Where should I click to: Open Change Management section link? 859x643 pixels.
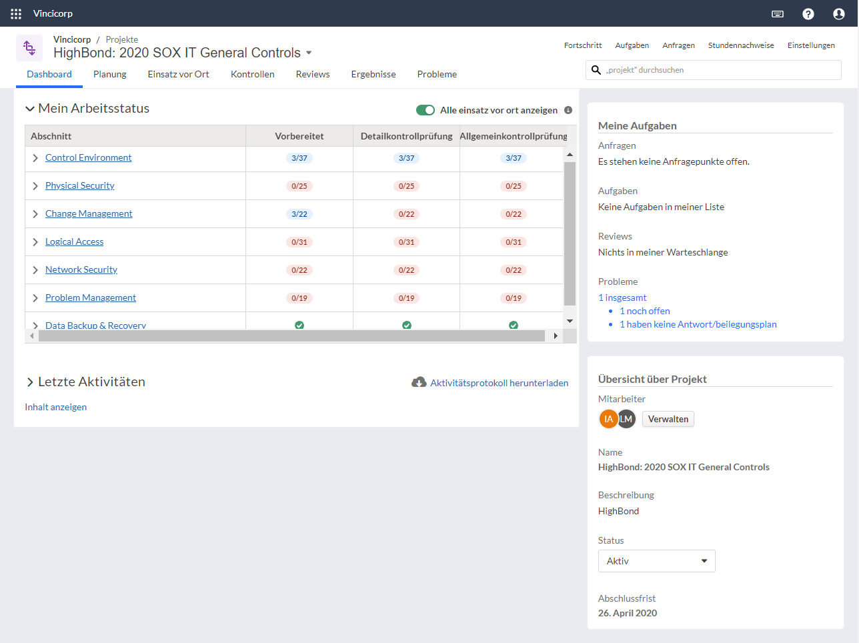point(89,213)
